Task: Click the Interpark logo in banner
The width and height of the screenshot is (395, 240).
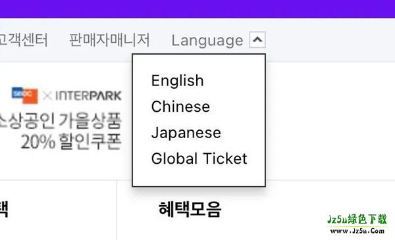Action: pos(88,95)
